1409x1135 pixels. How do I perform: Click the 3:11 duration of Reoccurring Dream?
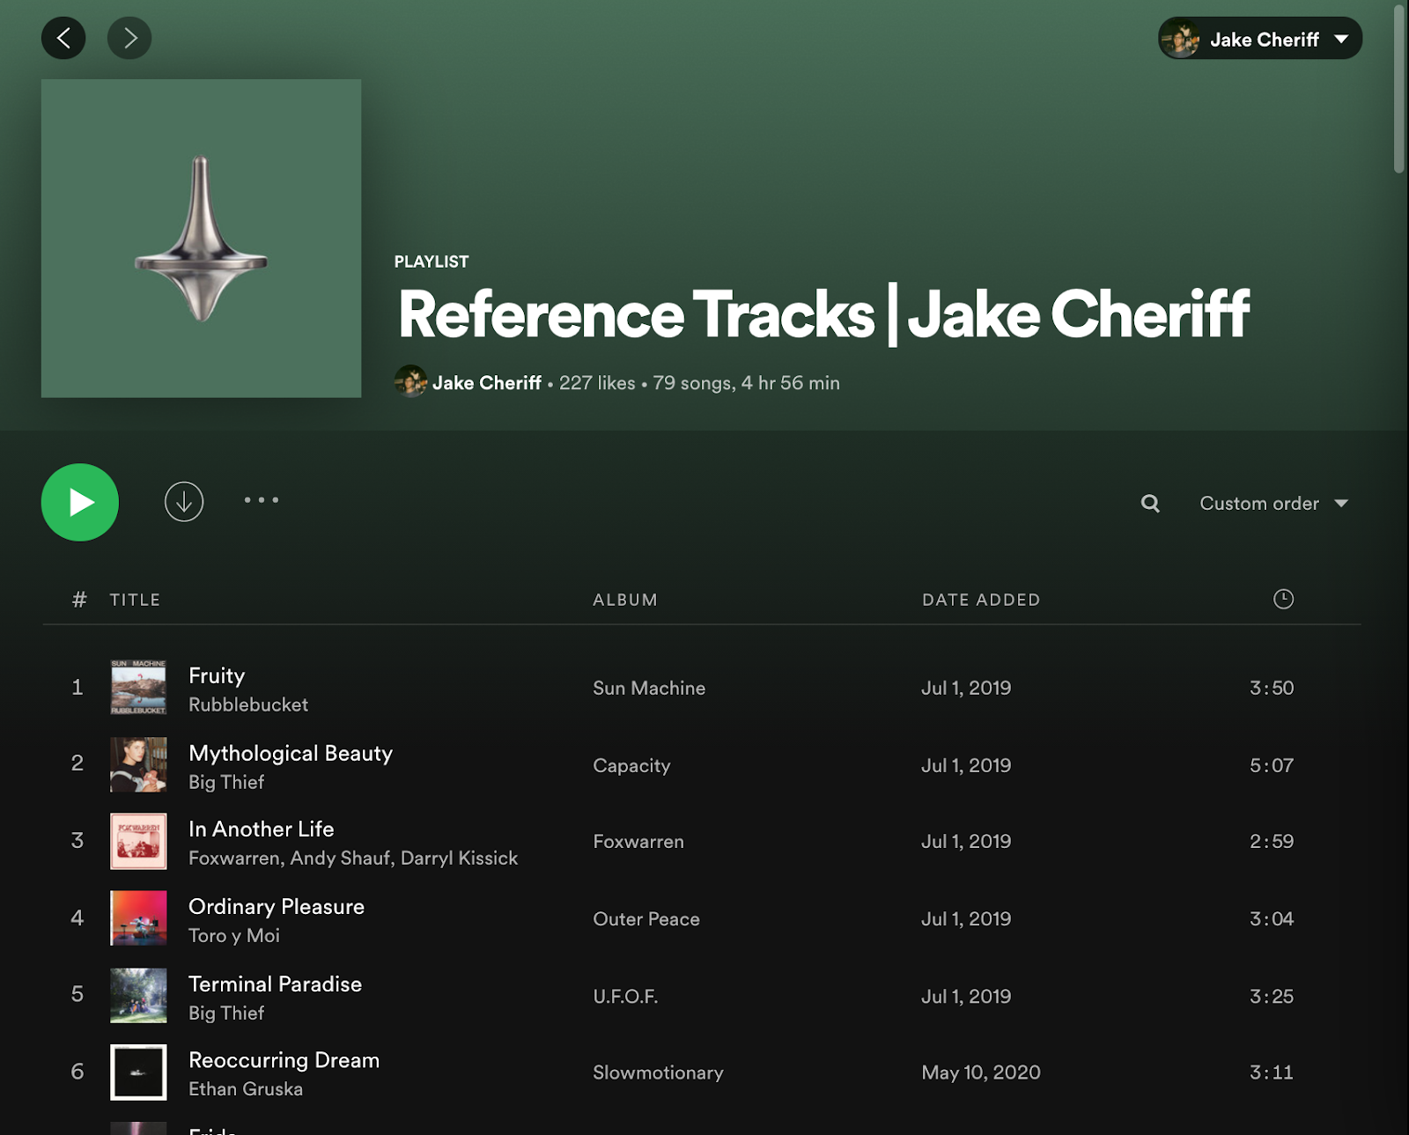point(1272,1072)
